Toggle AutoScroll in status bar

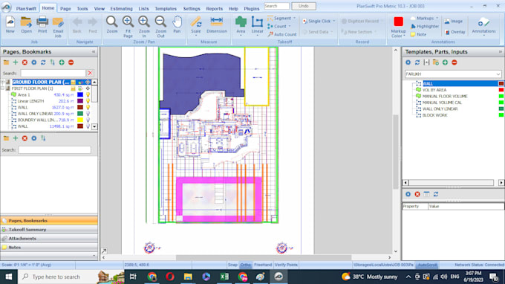coord(427,265)
